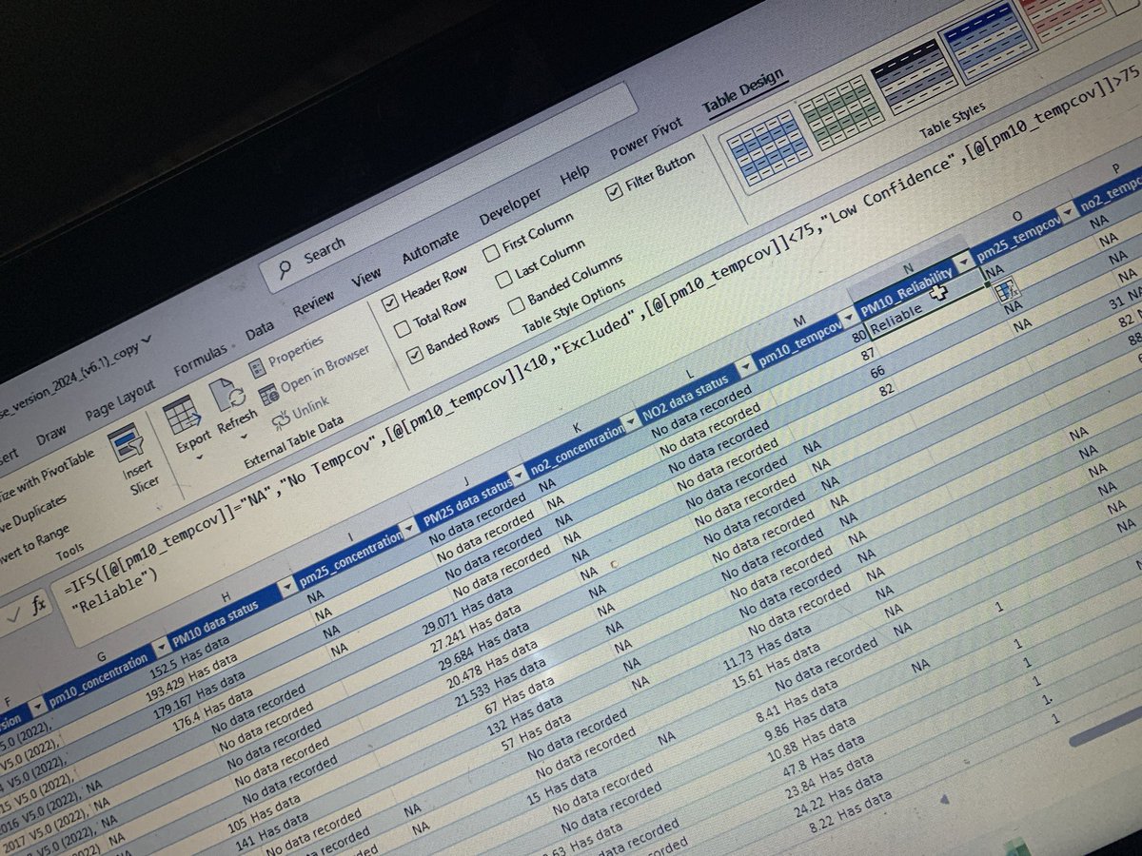Screen dimensions: 1142x856
Task: Toggle the Banded Rows checkbox
Action: click(x=417, y=356)
